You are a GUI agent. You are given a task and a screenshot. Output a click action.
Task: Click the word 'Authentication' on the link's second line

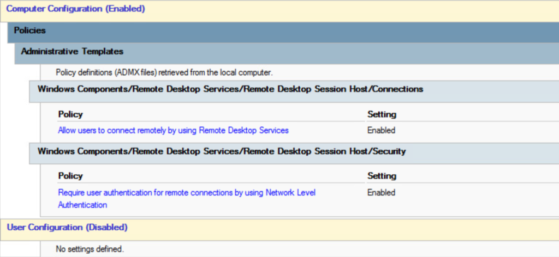82,205
